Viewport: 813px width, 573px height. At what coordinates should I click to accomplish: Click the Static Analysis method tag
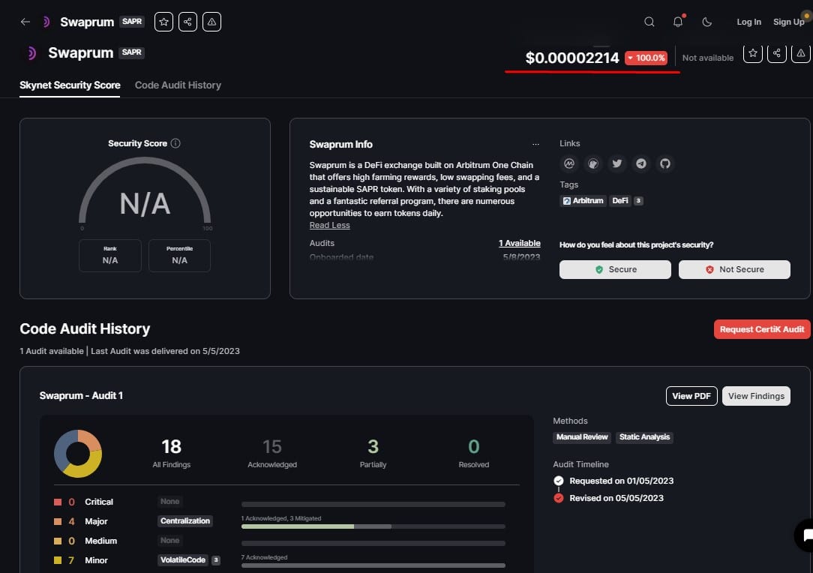click(x=644, y=437)
